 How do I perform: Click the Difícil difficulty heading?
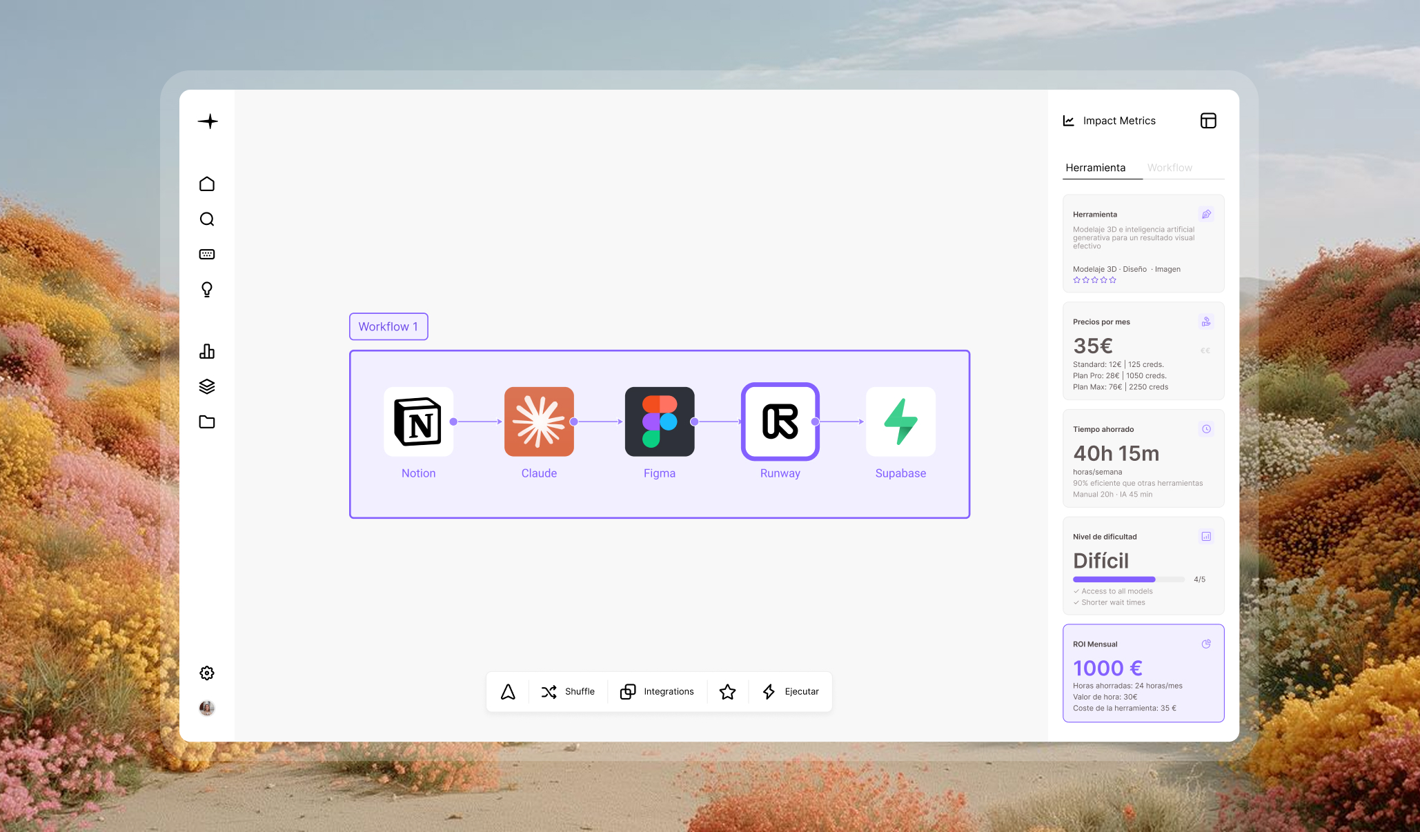click(1101, 561)
